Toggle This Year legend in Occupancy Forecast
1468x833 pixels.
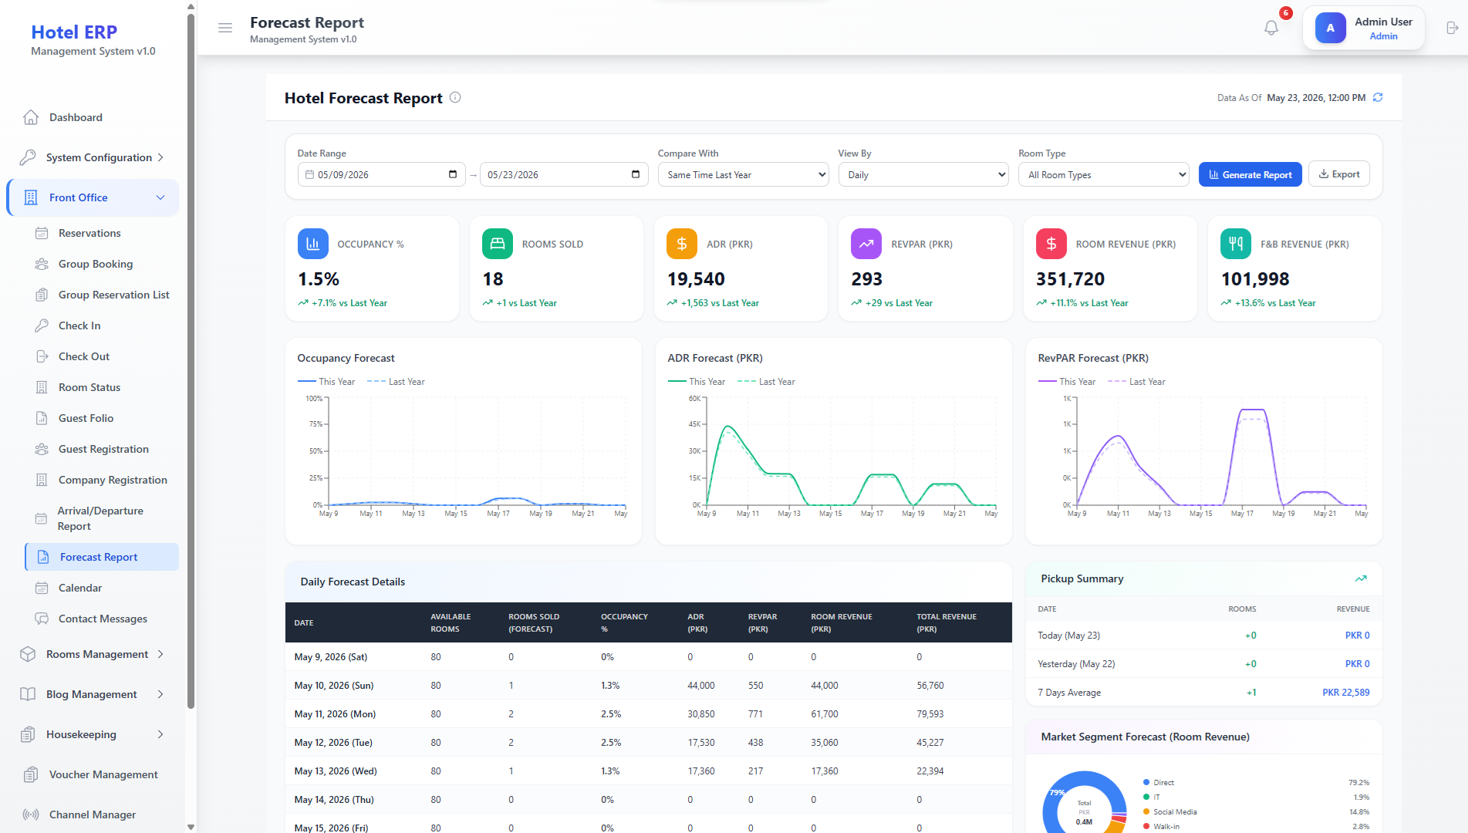click(x=326, y=382)
